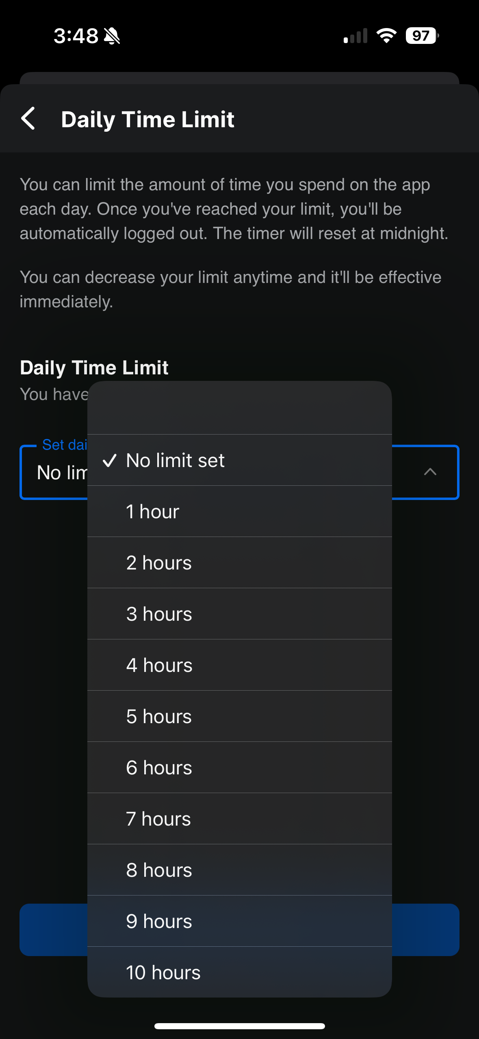Collapse dropdown using the chevron arrow
This screenshot has height=1039, width=479.
point(430,472)
